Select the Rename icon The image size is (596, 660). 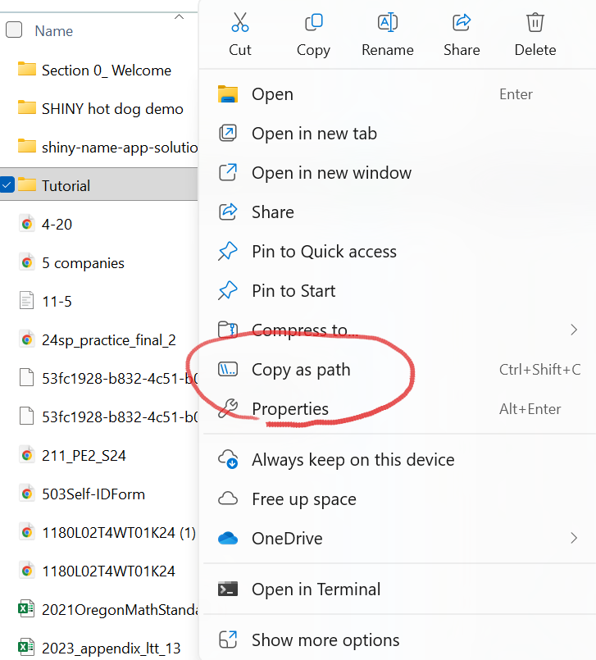click(x=387, y=21)
